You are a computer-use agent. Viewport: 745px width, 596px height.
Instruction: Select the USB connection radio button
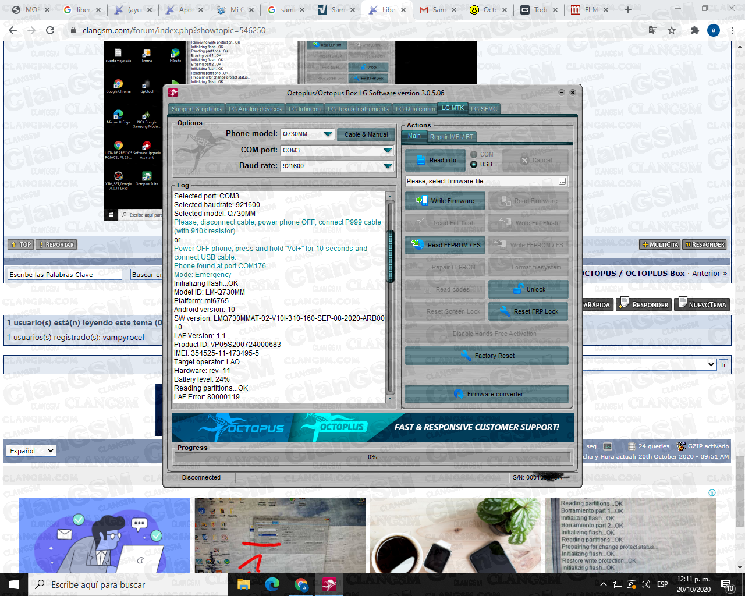pyautogui.click(x=474, y=164)
